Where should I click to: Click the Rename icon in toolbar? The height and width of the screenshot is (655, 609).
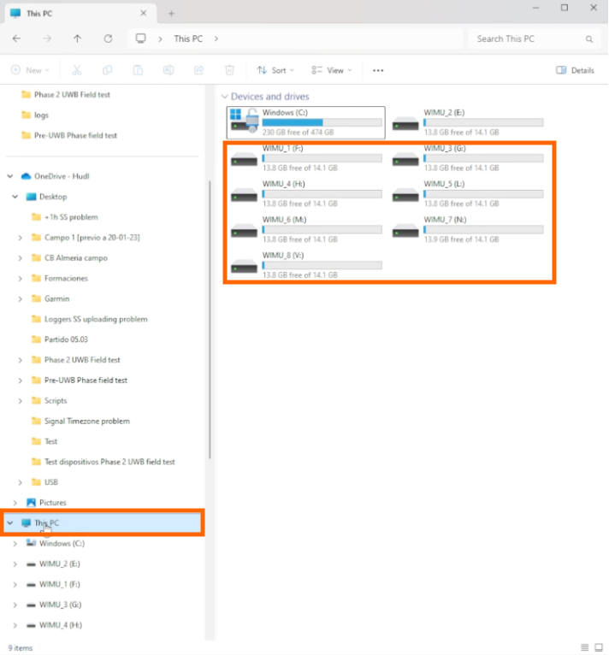[x=169, y=70]
